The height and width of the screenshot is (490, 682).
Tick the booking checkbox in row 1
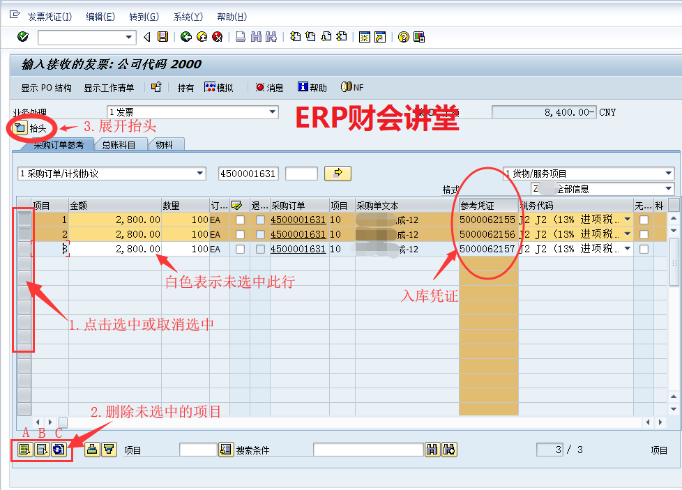(240, 220)
